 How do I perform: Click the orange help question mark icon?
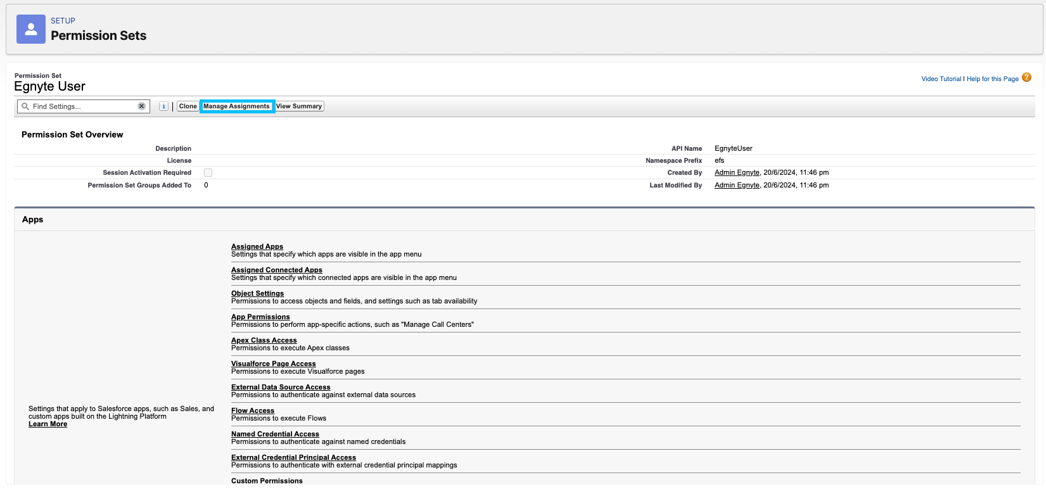point(1027,77)
